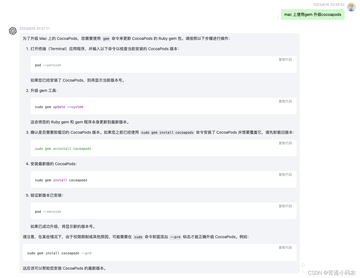Click the user message bubble about upgrading cocoapods

click(x=313, y=14)
